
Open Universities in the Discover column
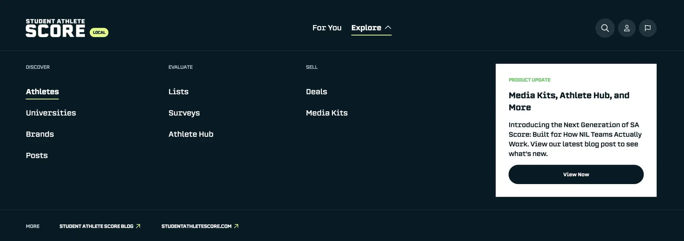(51, 113)
